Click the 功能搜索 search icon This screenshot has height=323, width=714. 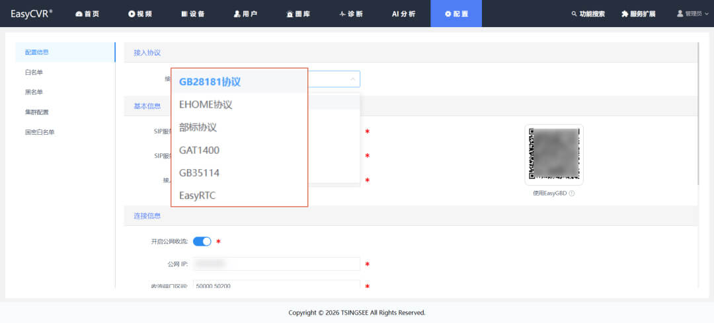[574, 14]
